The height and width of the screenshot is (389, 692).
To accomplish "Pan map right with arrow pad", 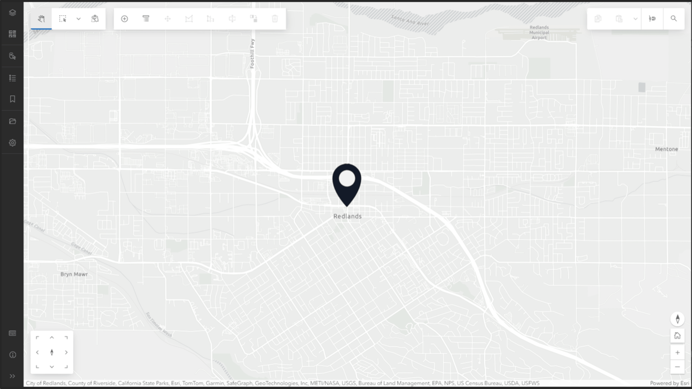I will [66, 352].
